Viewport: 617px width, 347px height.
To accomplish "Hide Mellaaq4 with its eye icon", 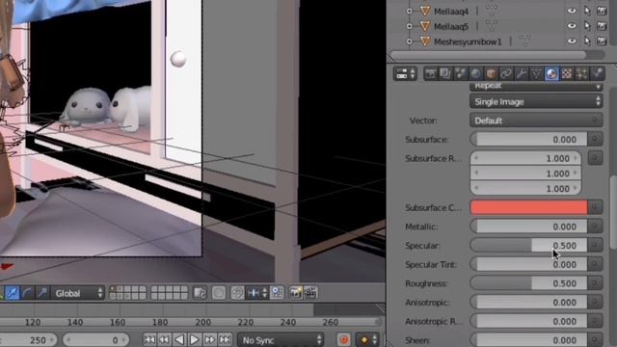I will click(x=572, y=11).
